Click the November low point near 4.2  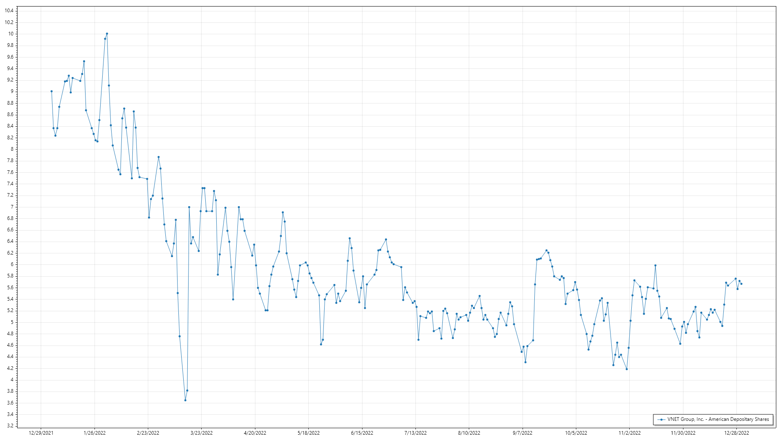click(626, 369)
